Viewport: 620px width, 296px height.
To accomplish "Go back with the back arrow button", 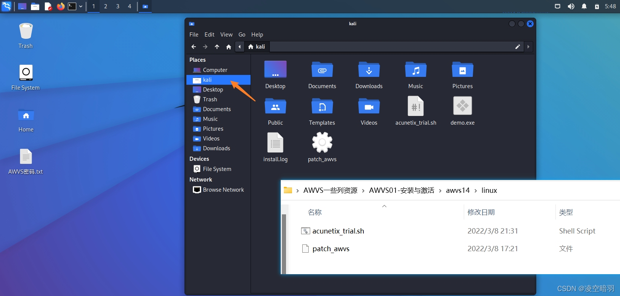I will coord(194,47).
